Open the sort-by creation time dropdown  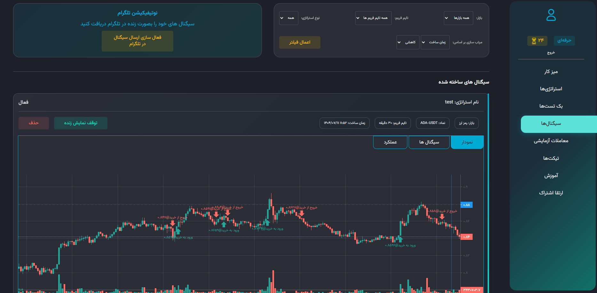435,42
